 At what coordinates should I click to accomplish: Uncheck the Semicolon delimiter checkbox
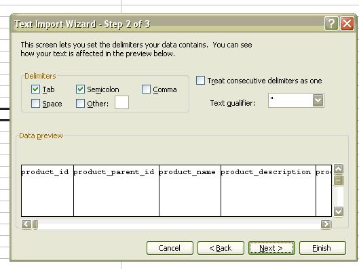(x=80, y=89)
